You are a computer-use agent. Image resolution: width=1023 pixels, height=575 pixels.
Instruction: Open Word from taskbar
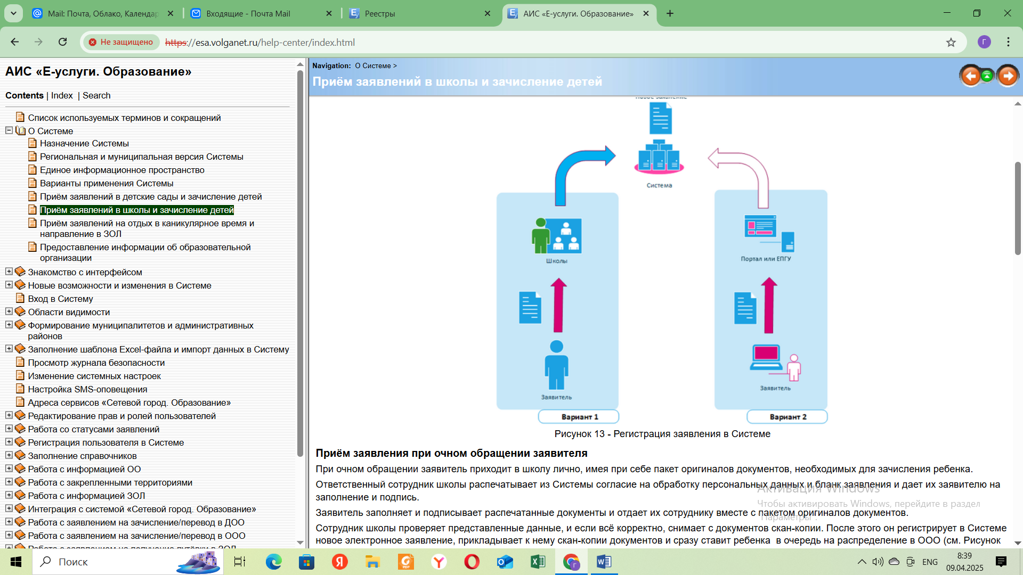tap(604, 562)
